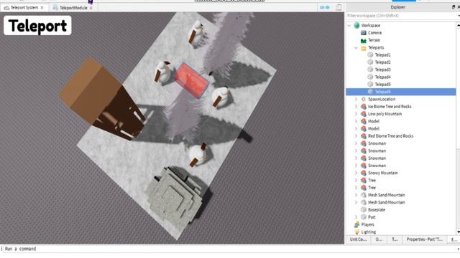Open the T... bottom panel tab
The image size is (460, 258).
tap(395, 239)
